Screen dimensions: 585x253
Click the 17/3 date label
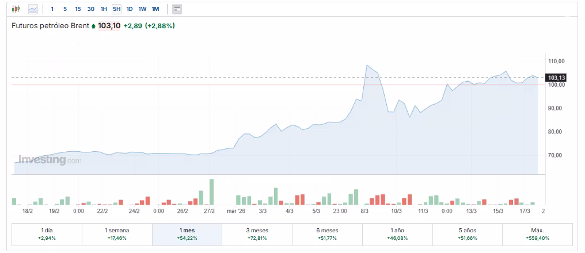[525, 210]
